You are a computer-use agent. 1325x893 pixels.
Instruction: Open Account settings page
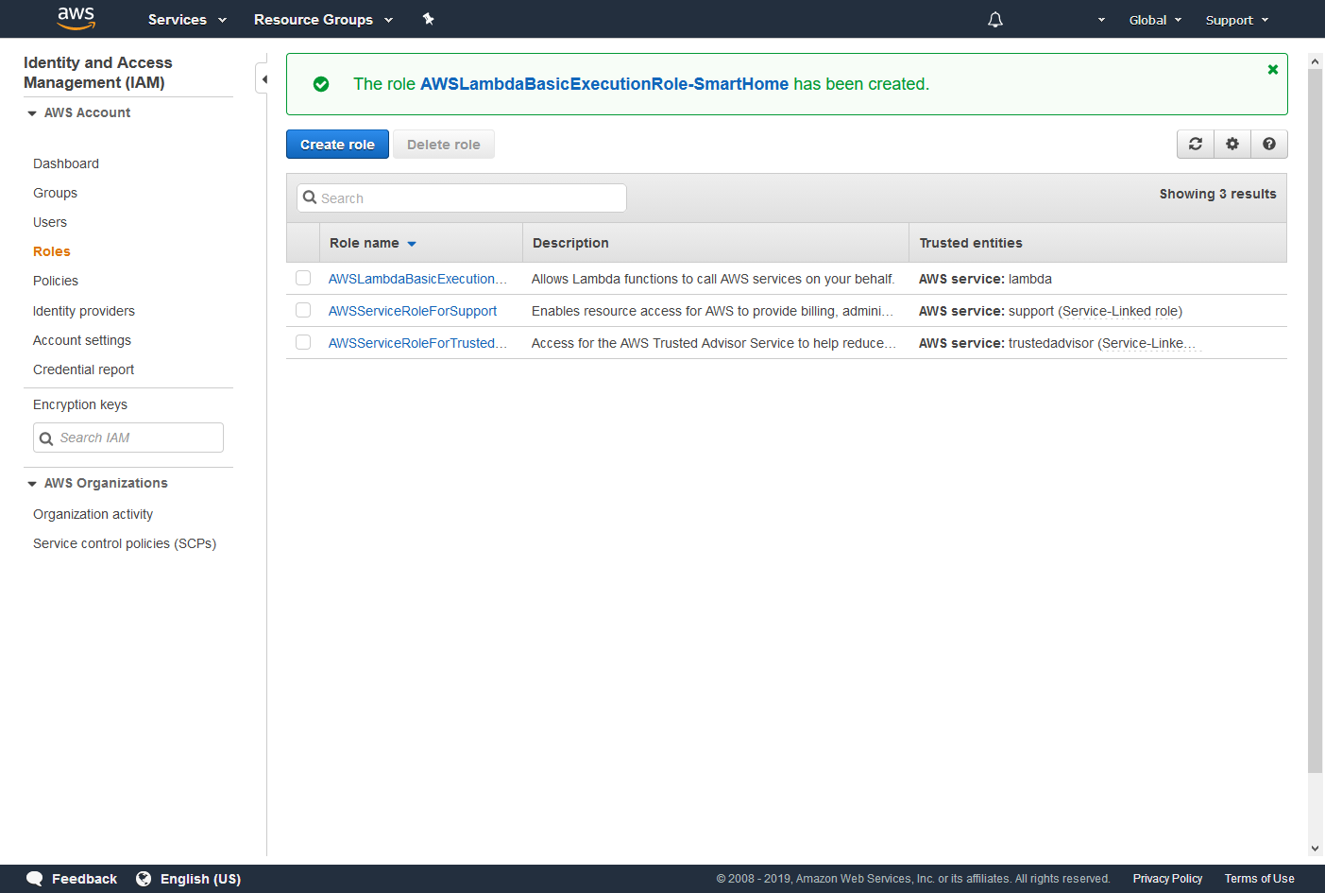(x=82, y=340)
